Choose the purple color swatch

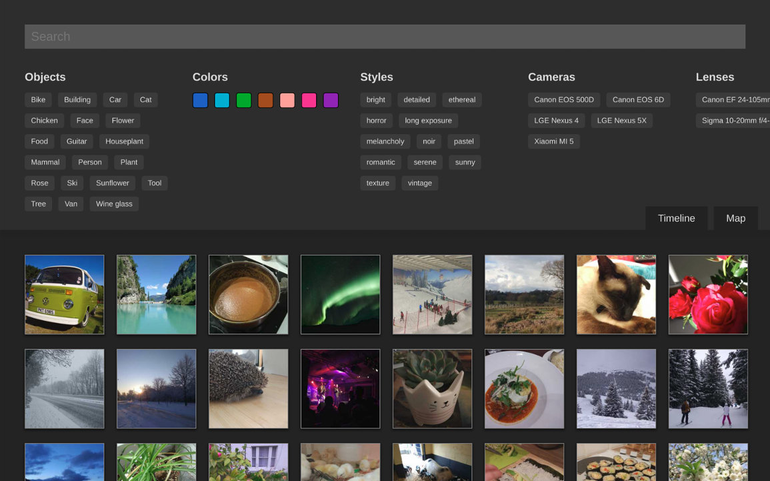pyautogui.click(x=331, y=100)
